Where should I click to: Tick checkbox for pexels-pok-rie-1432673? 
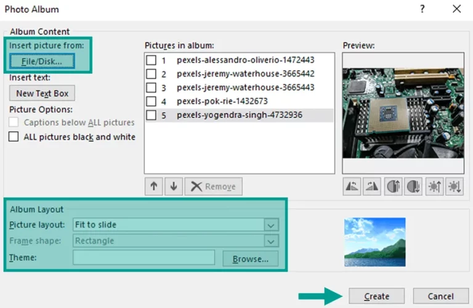151,101
